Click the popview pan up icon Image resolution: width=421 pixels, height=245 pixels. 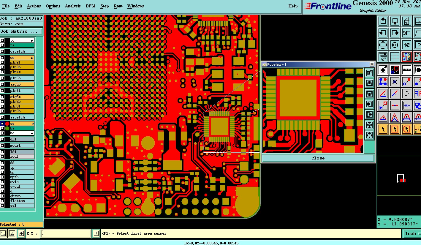point(369,83)
